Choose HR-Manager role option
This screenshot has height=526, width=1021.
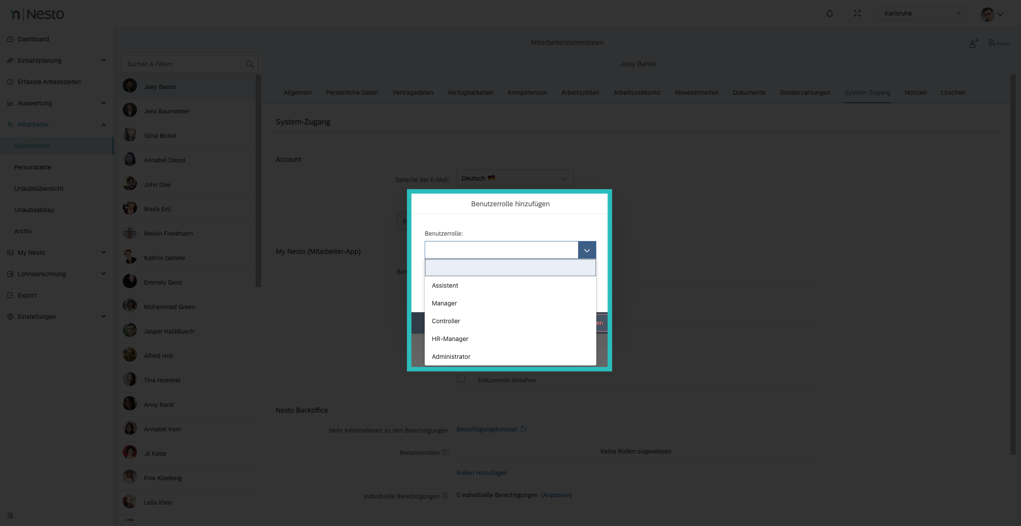click(x=450, y=339)
